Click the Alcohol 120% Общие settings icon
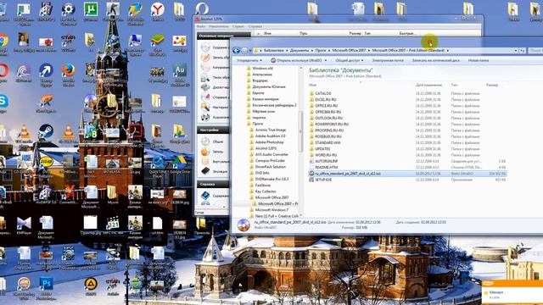Image resolution: width=543 pixels, height=305 pixels. pos(205,141)
